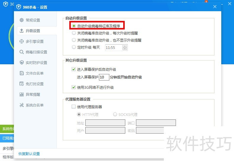Decrease scheduled time with the down arrow
The width and height of the screenshot is (234, 161).
[x=125, y=49]
